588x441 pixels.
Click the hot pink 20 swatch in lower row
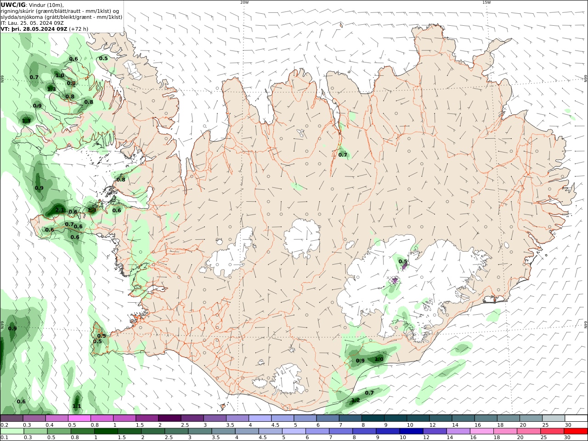pyautogui.click(x=528, y=431)
